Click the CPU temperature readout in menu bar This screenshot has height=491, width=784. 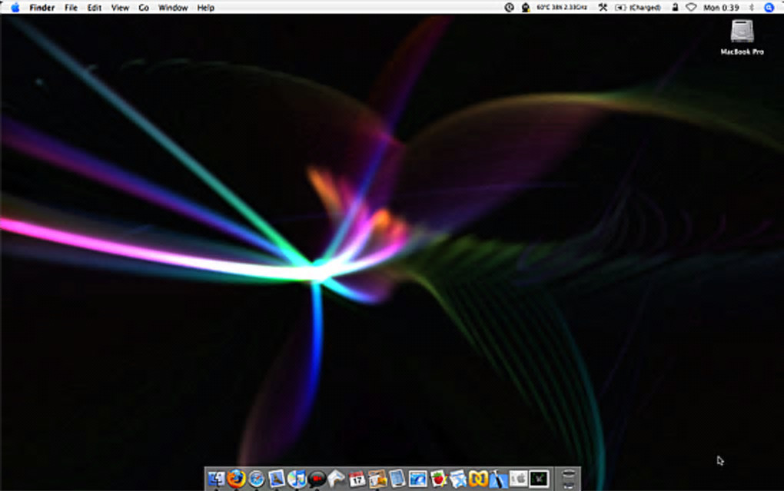pyautogui.click(x=561, y=8)
